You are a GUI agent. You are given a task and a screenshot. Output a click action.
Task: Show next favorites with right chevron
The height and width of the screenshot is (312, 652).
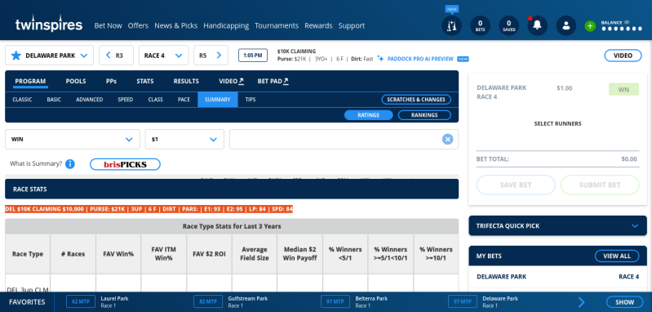(582, 302)
